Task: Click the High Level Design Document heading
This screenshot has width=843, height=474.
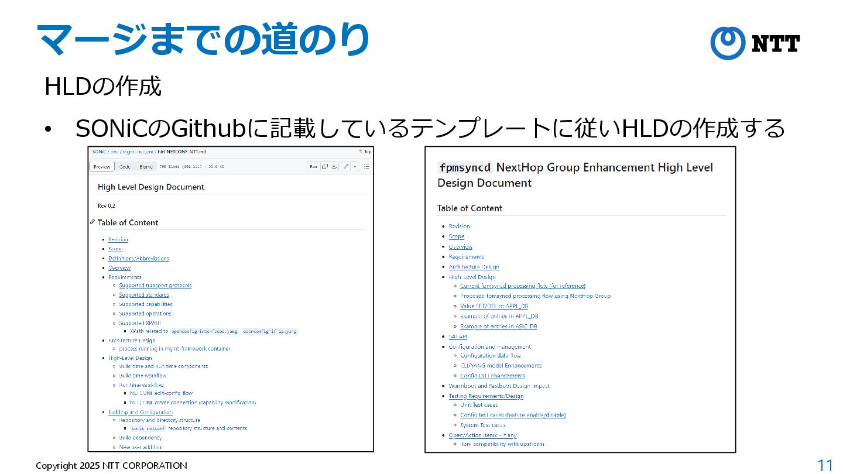Action: [x=151, y=187]
